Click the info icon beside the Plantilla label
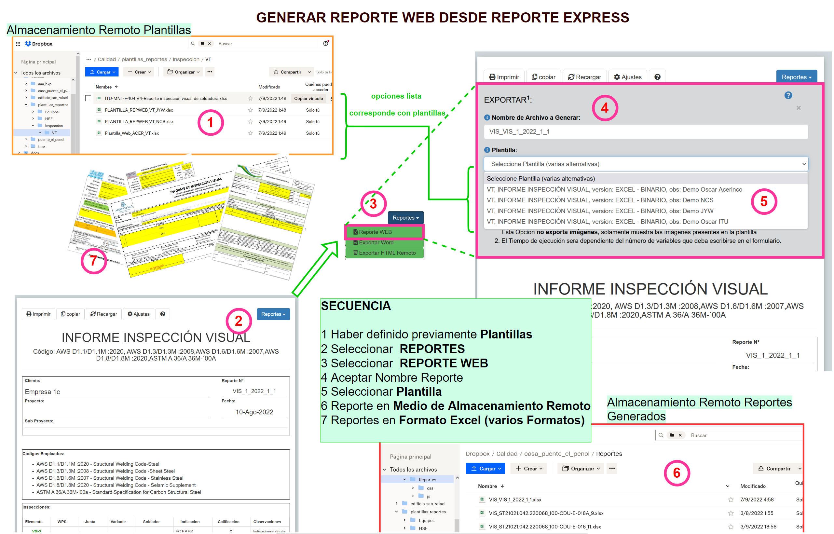This screenshot has height=534, width=834. [487, 150]
